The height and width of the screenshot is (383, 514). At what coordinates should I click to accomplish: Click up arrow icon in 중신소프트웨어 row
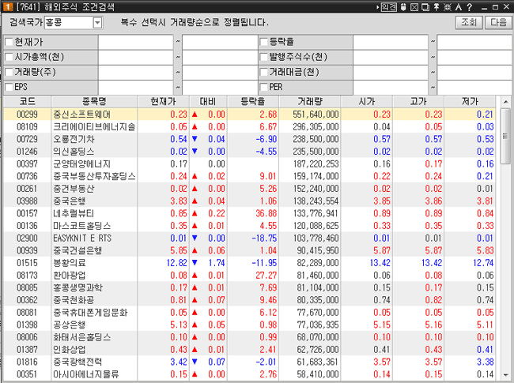195,115
